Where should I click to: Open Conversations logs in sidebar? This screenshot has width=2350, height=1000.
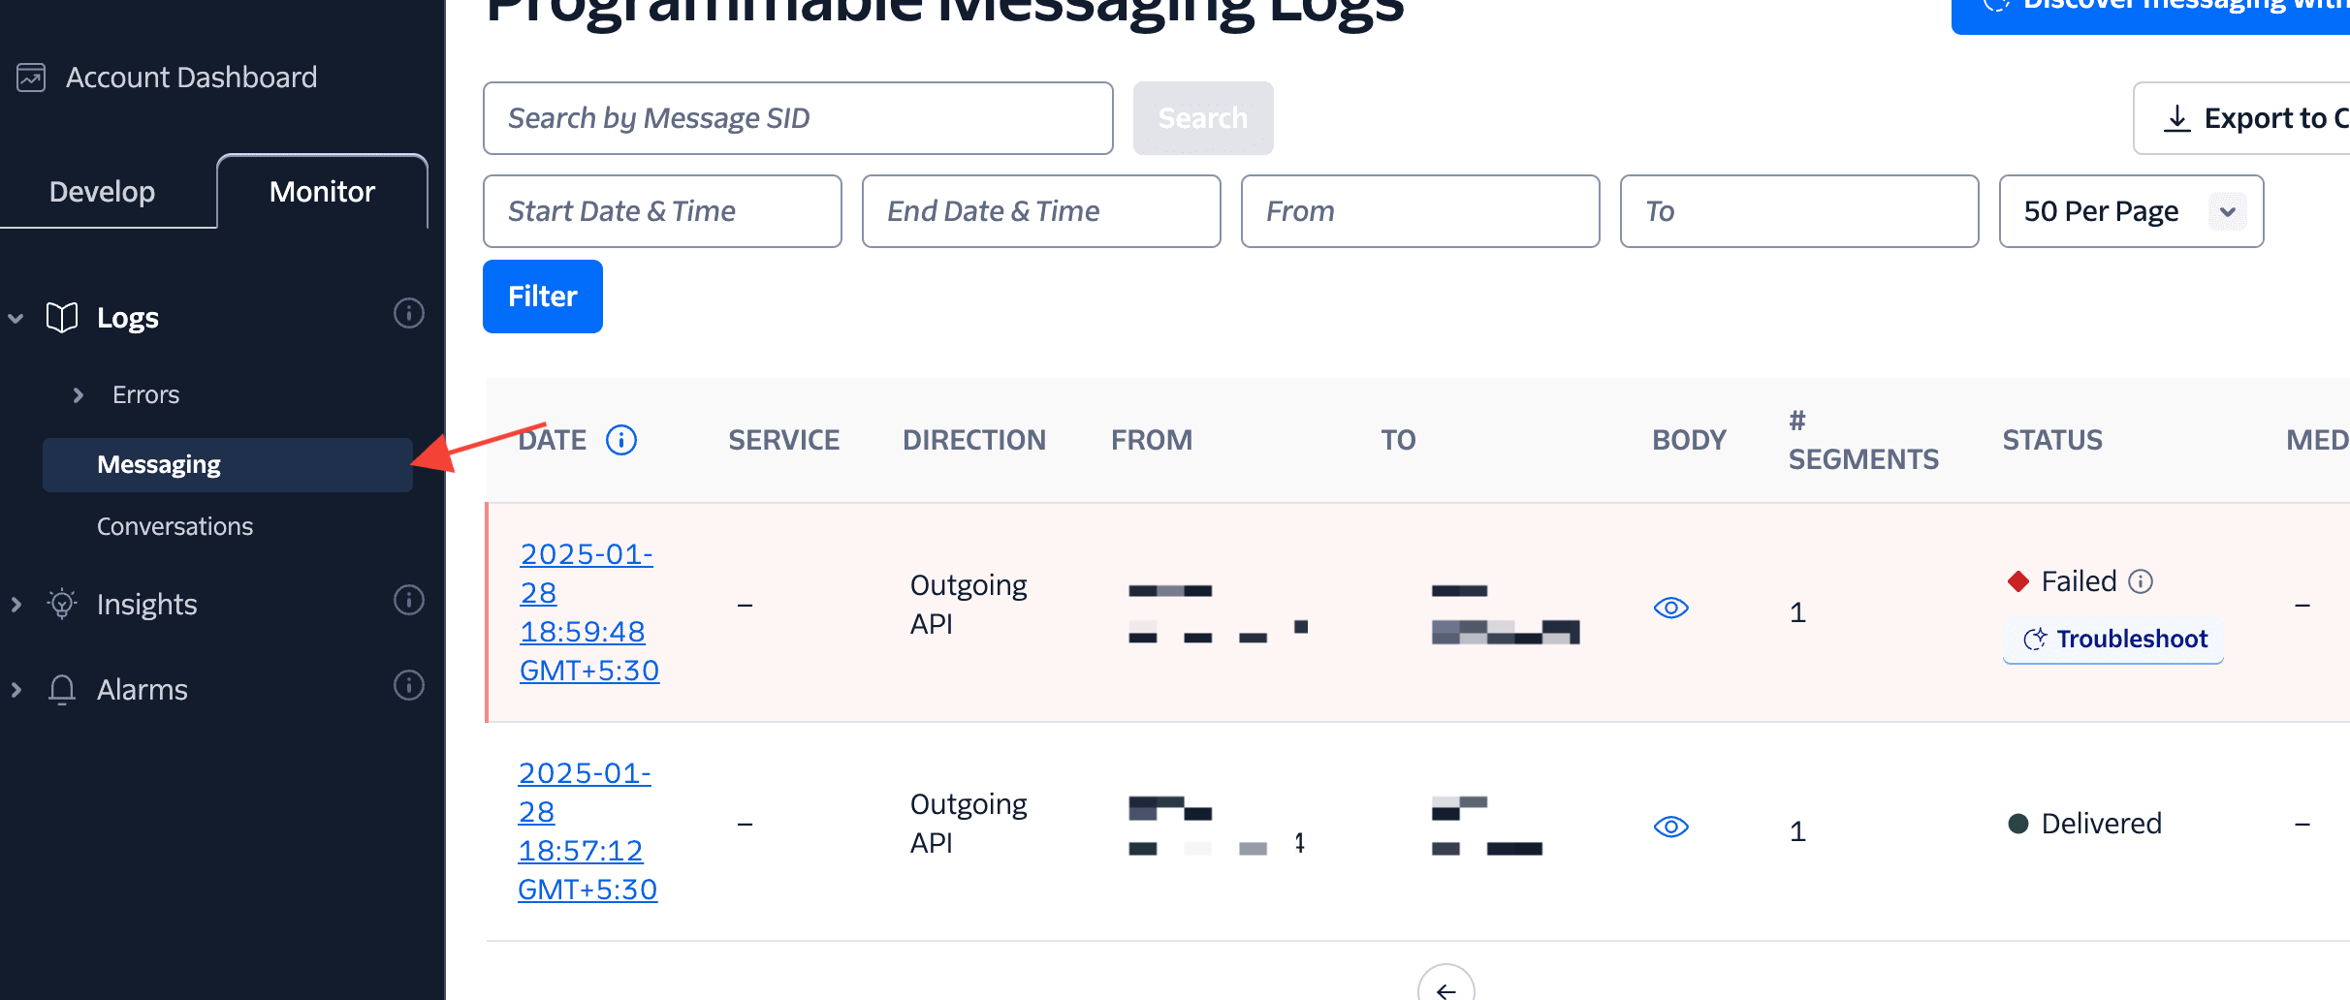point(175,526)
